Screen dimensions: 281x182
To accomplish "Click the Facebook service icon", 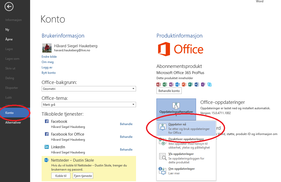I will [47, 122].
